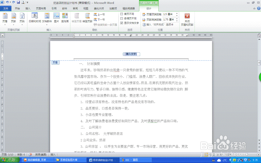
Task: Increase 页眉顶端距离 using the up spinner arrow
Action: (x=177, y=13)
